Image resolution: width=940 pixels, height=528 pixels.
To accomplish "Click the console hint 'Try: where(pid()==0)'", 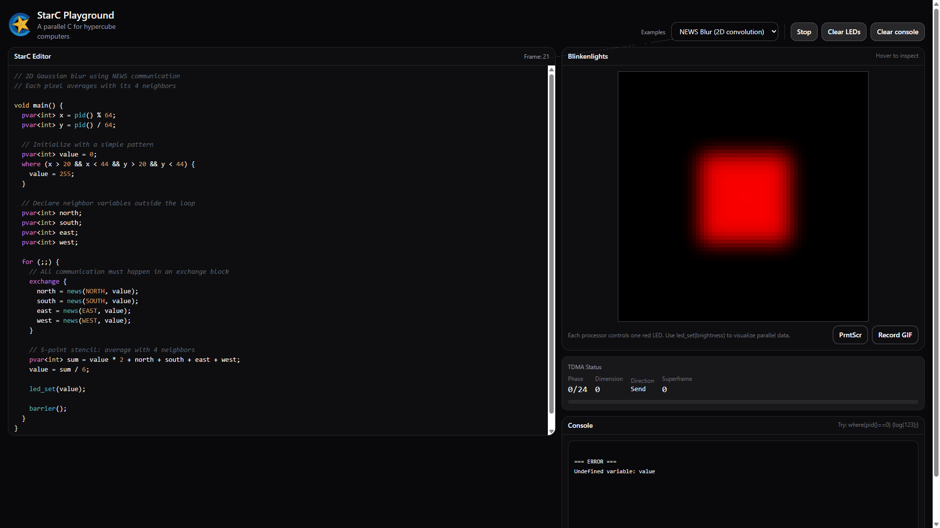I will 878,425.
